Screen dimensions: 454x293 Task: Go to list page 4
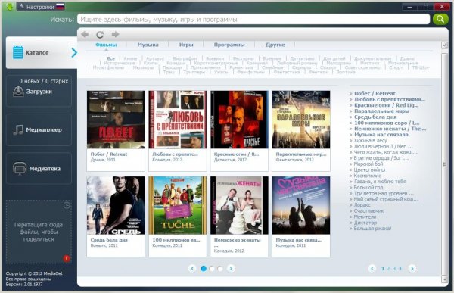coord(400,269)
